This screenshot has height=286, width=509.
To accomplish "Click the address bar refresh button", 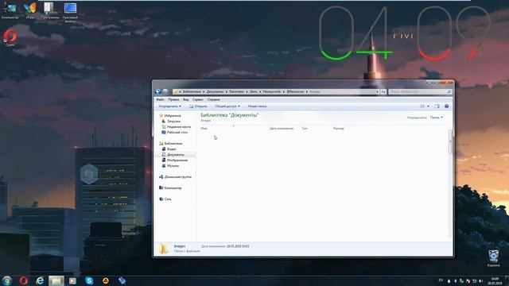I will [383, 92].
